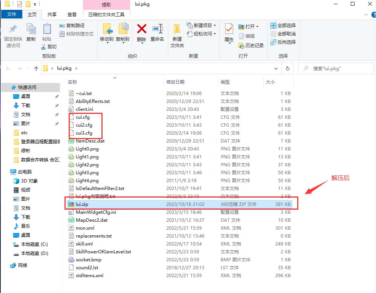Click the New folder (新建文件夹) icon
The image size is (376, 293).
tap(177, 29)
